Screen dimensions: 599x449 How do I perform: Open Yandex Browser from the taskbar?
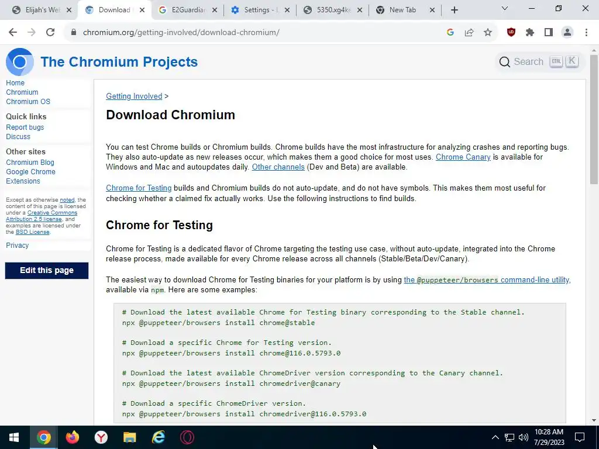pyautogui.click(x=101, y=437)
